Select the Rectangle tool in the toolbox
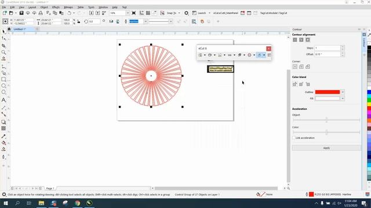The width and height of the screenshot is (371, 208). click(3, 79)
